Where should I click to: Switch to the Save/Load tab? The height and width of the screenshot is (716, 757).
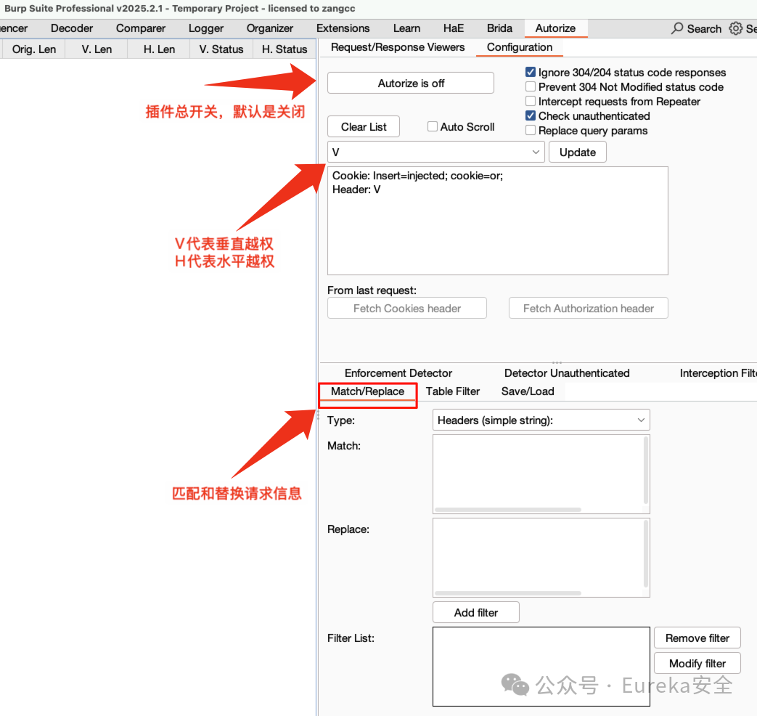click(528, 391)
